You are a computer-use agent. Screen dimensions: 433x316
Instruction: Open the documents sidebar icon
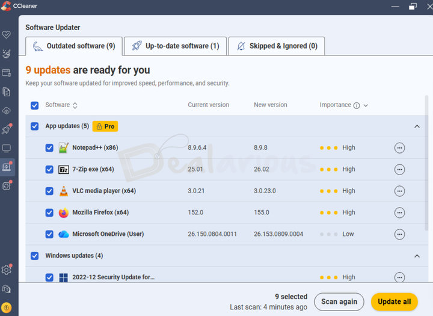pos(7,91)
